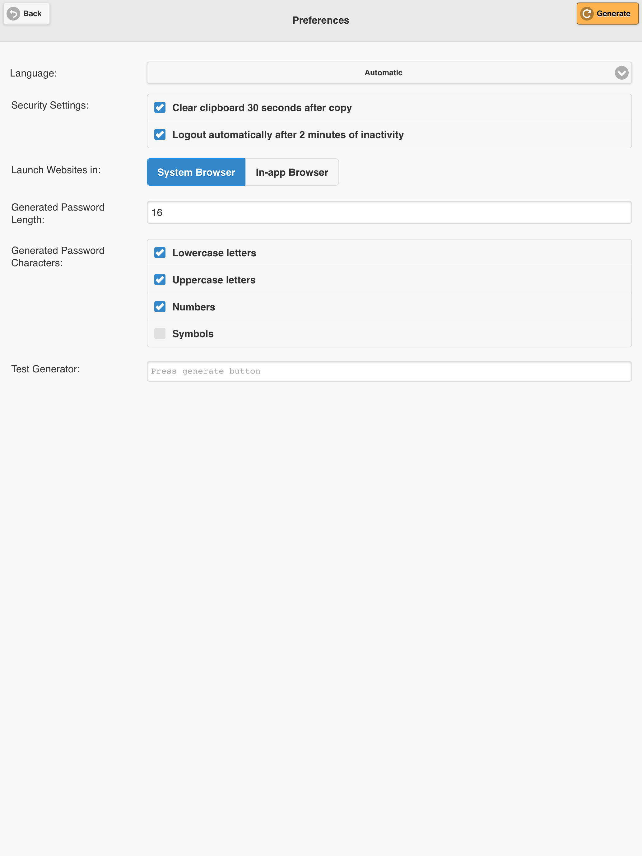Click the Security Settings label
The height and width of the screenshot is (856, 642).
50,105
